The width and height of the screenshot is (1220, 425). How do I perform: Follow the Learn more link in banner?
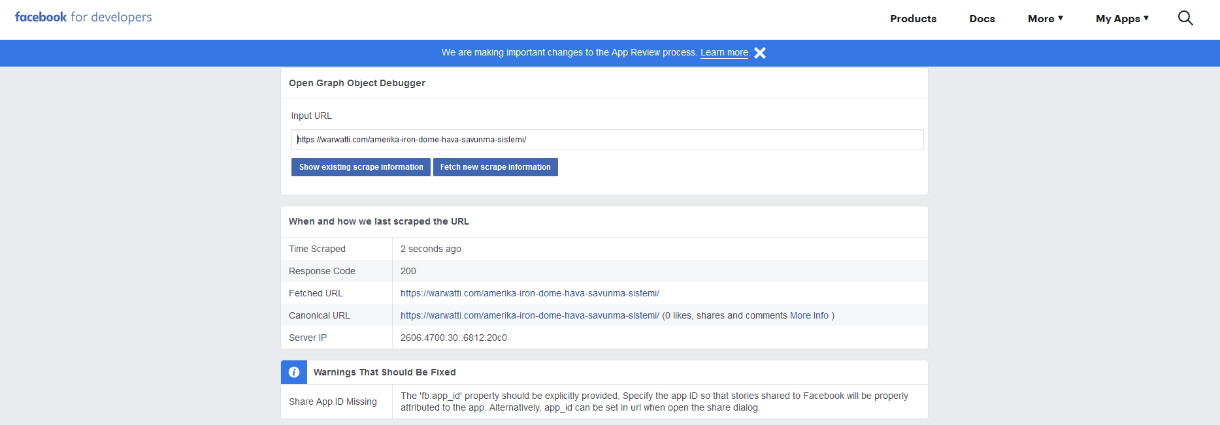point(725,52)
